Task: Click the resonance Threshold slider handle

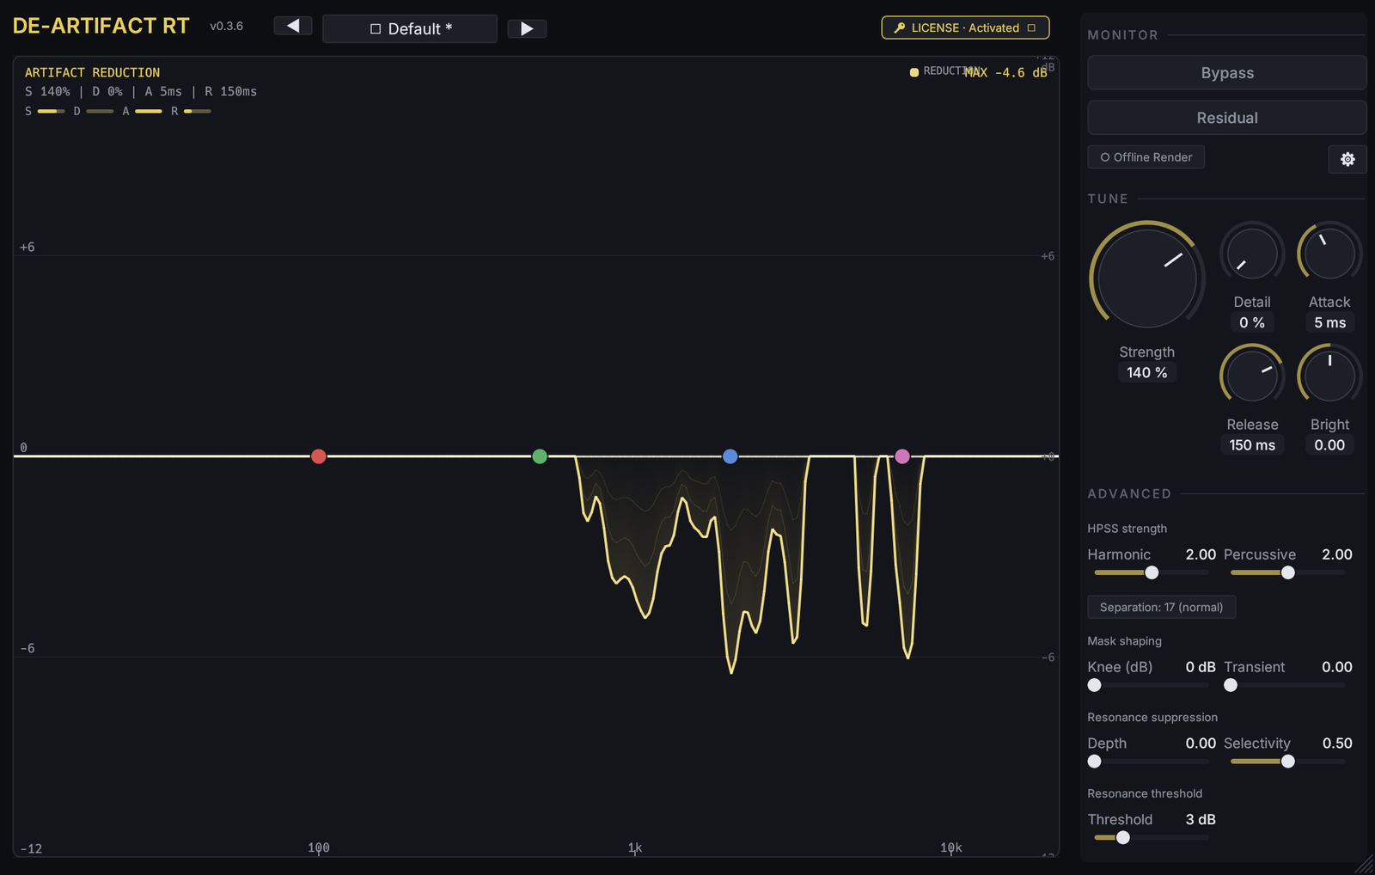Action: point(1123,838)
